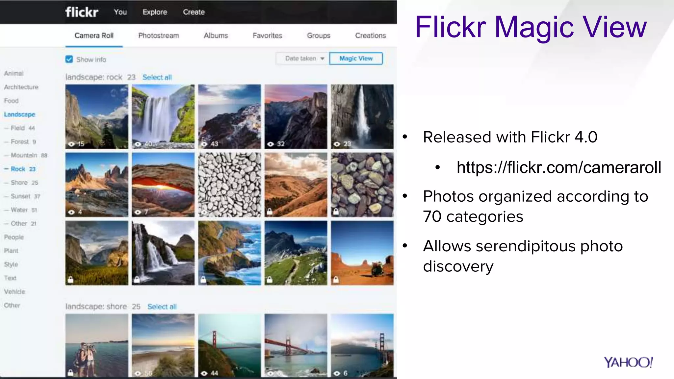This screenshot has height=379, width=674.
Task: Open the Skogafoss waterfall photo thumbnail
Action: (x=163, y=116)
